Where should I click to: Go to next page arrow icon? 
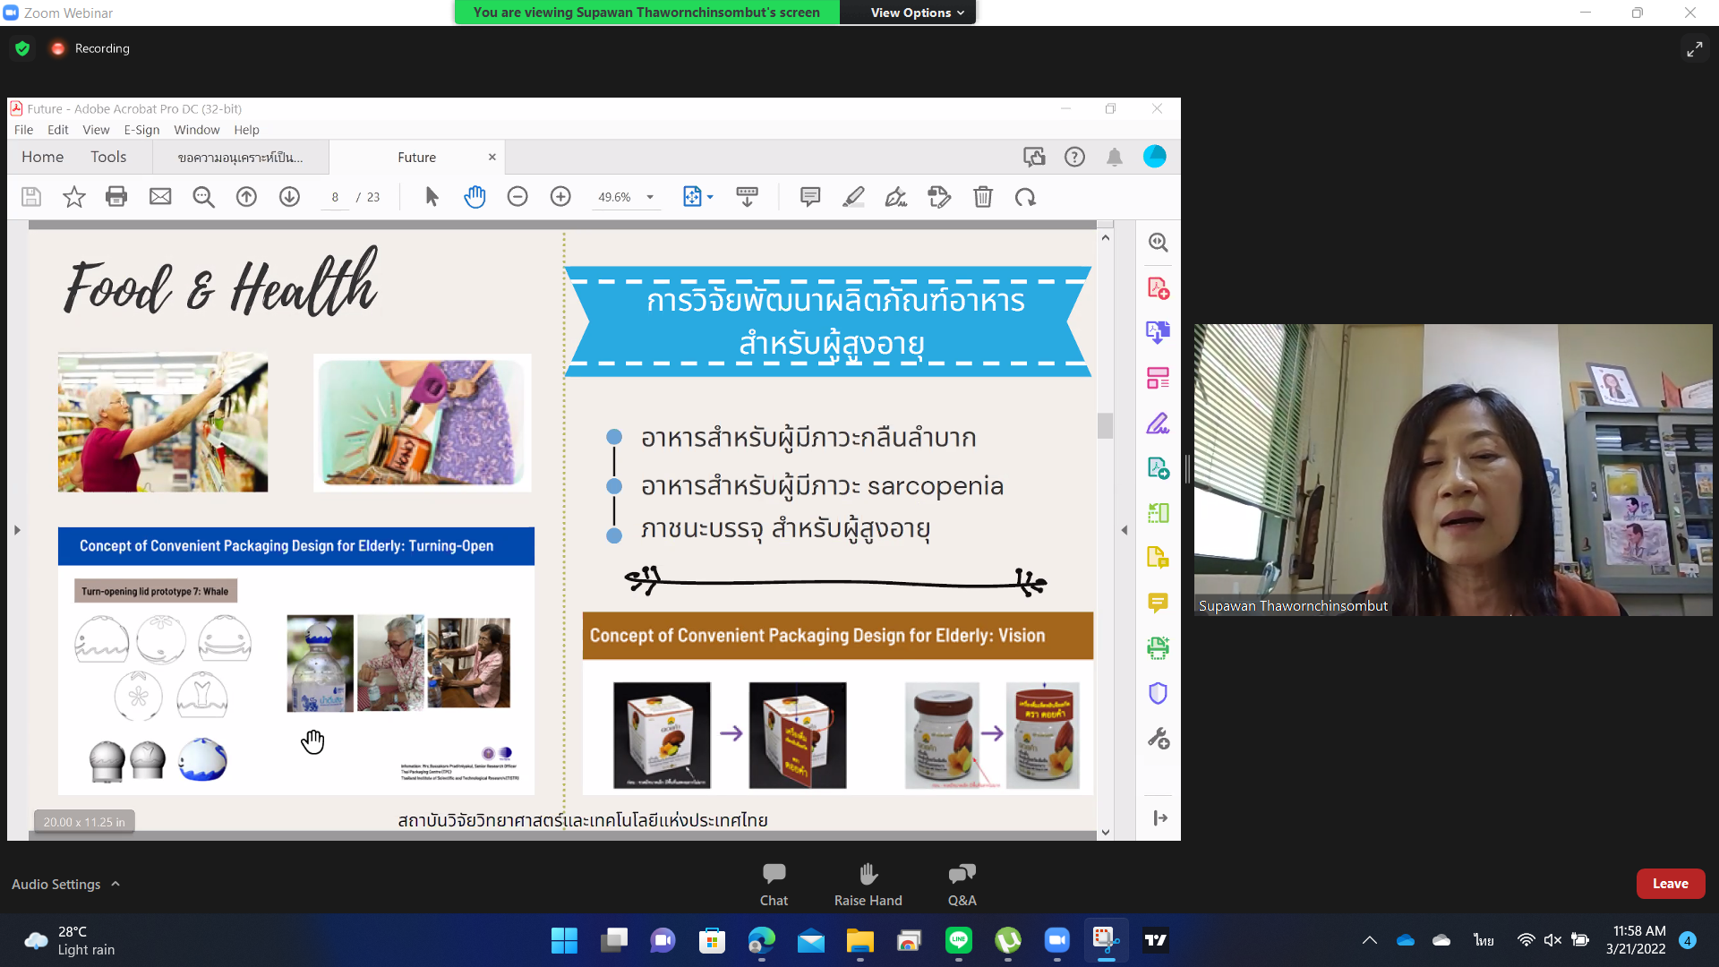tap(289, 197)
